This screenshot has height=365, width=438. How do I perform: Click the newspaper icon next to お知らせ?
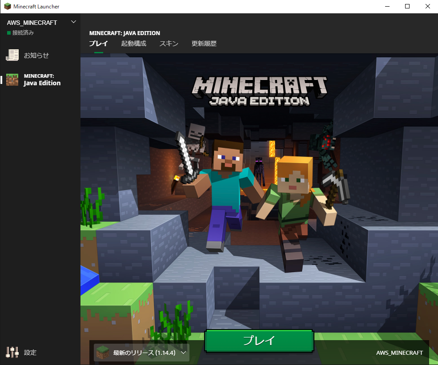(x=13, y=55)
